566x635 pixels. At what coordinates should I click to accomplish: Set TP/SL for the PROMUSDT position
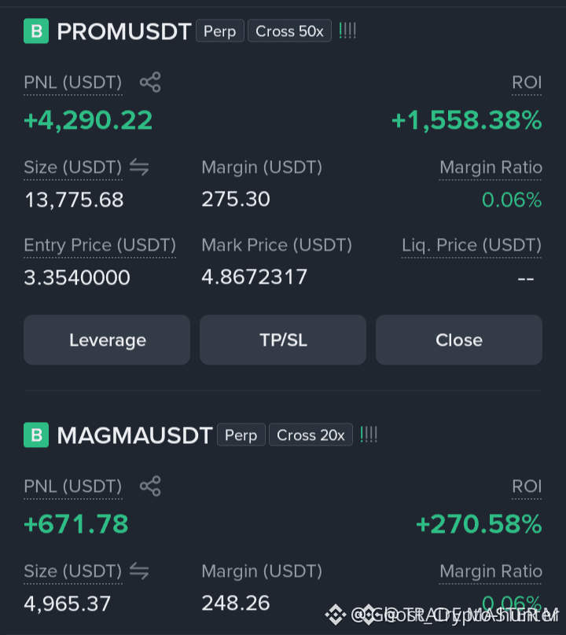283,340
